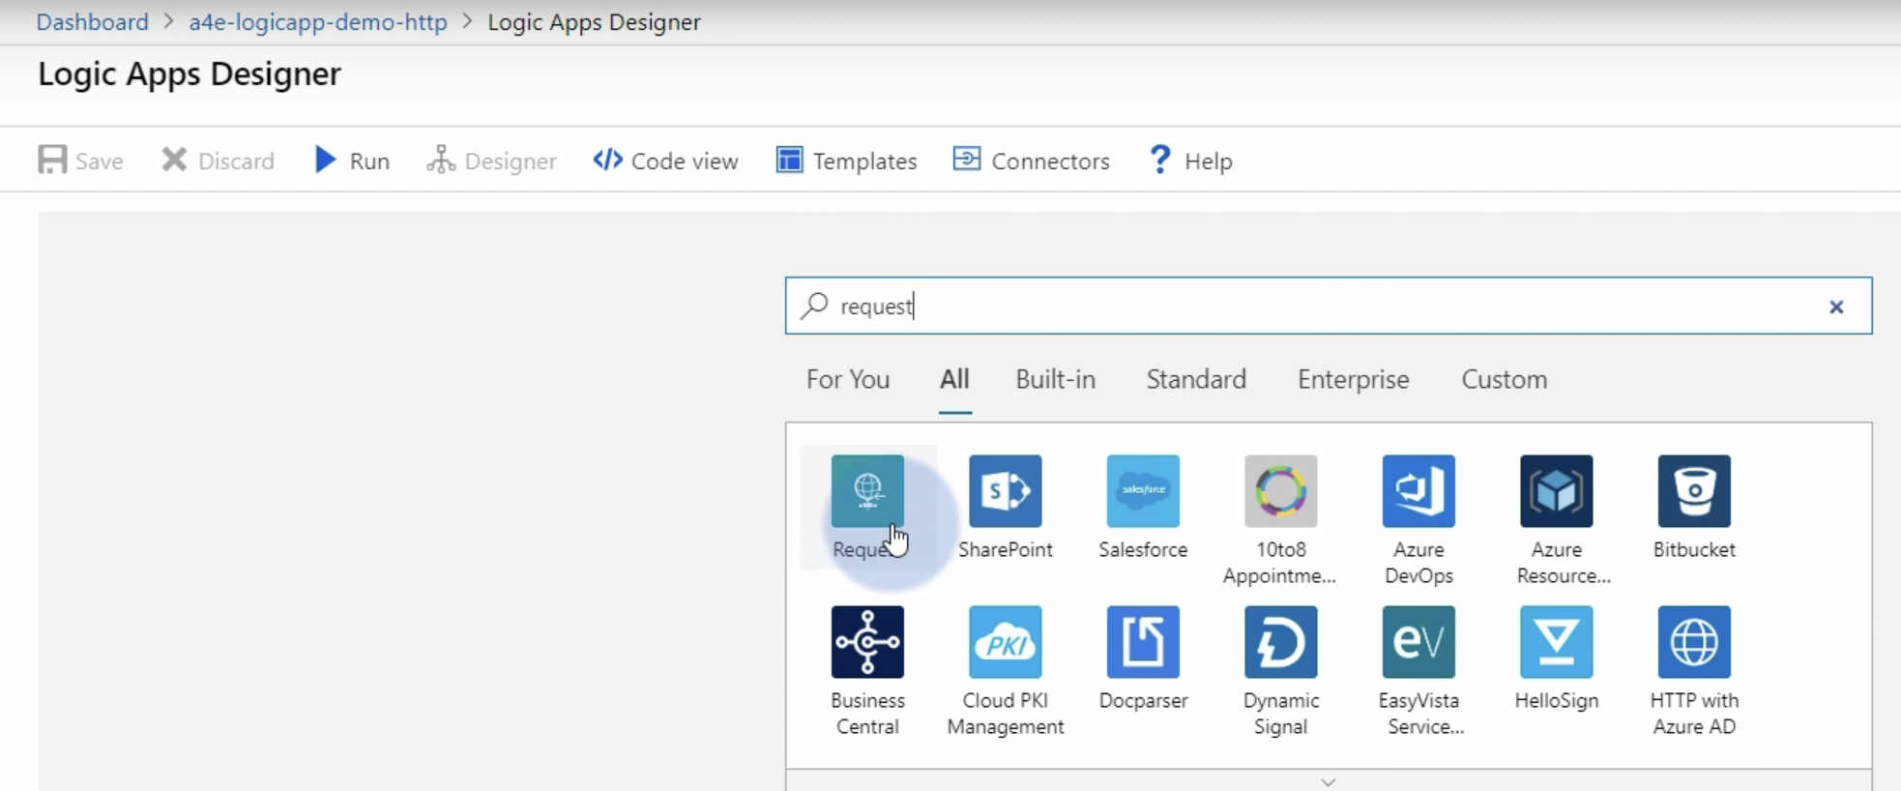The image size is (1901, 791).
Task: Open the 10to8 Appointment connector icon
Action: [x=1281, y=491]
